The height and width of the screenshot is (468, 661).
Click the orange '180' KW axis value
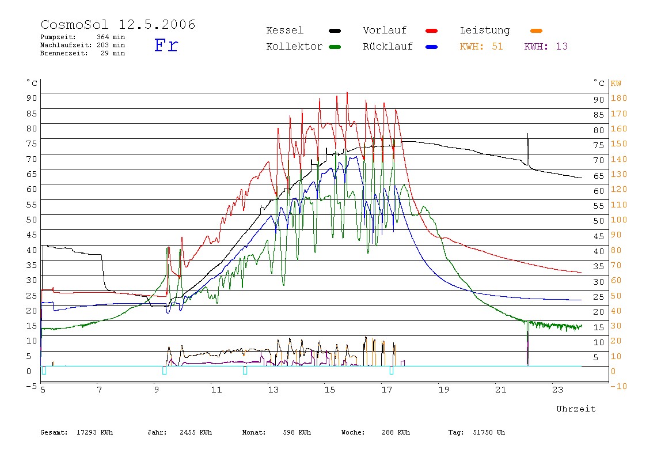coord(619,99)
